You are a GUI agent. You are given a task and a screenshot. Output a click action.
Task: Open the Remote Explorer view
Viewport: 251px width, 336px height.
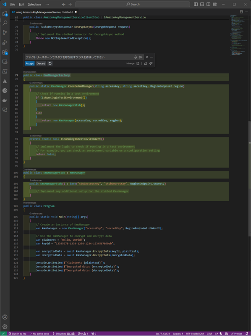coord(5,62)
